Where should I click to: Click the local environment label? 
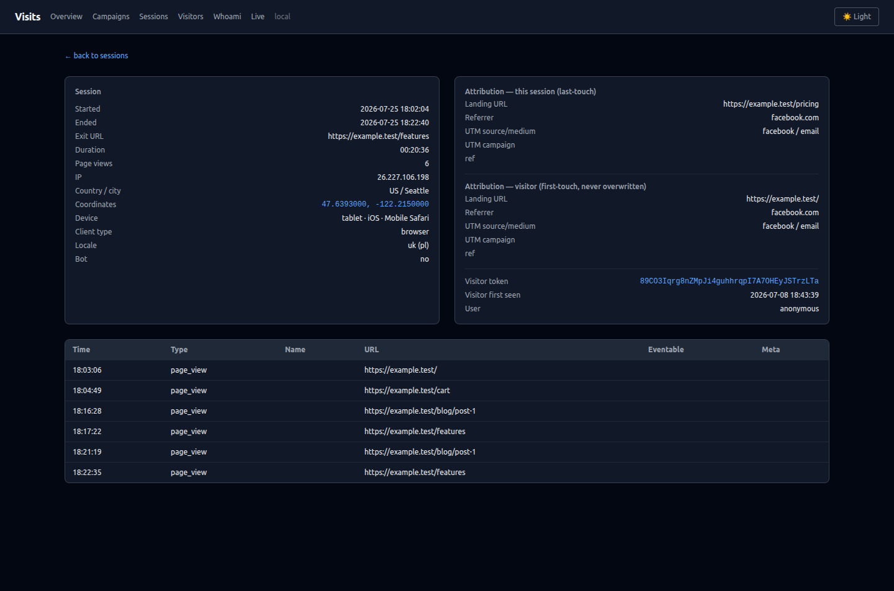pos(282,17)
